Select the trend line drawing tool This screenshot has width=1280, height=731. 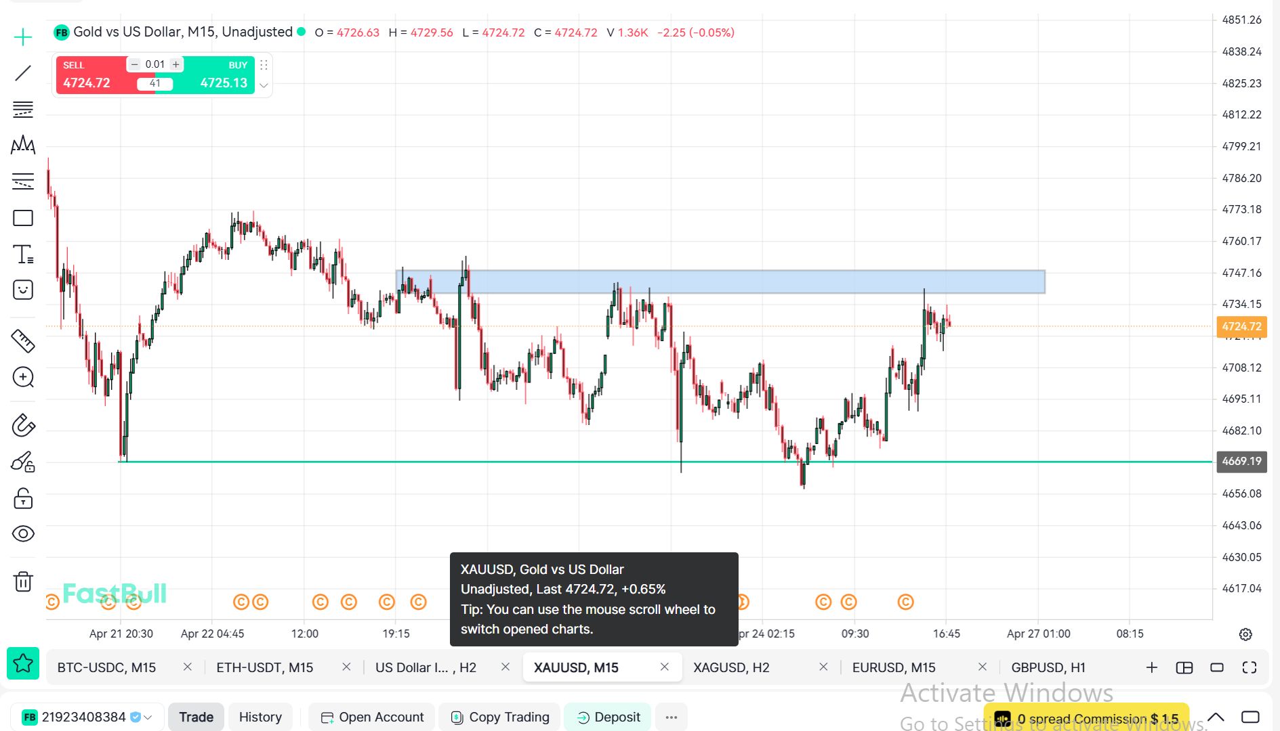coord(23,73)
